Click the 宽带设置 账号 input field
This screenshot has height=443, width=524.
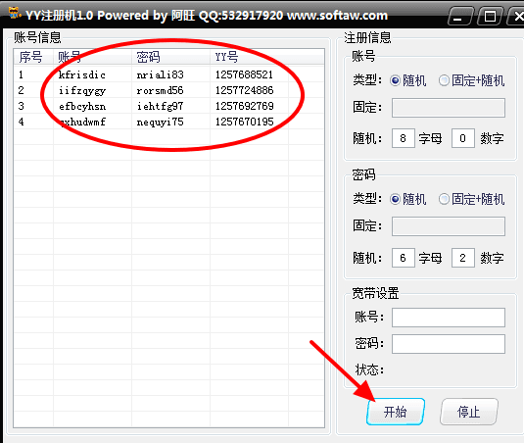(x=449, y=318)
